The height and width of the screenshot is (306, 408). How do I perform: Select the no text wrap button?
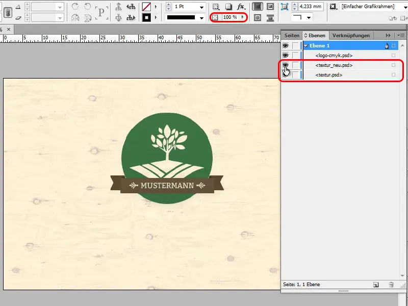point(258,7)
